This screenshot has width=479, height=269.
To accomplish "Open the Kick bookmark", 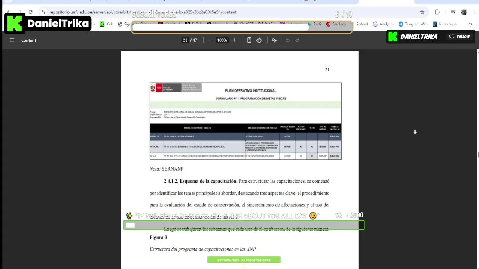I will click(x=106, y=24).
